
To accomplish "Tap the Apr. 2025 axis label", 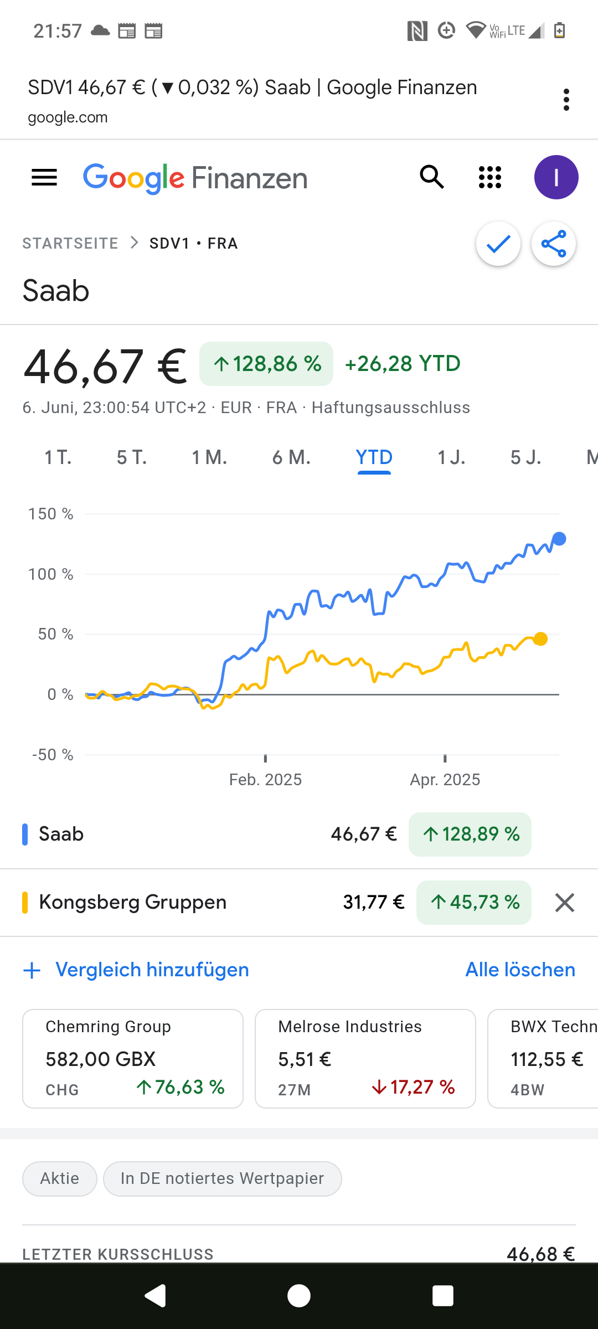I will click(445, 780).
